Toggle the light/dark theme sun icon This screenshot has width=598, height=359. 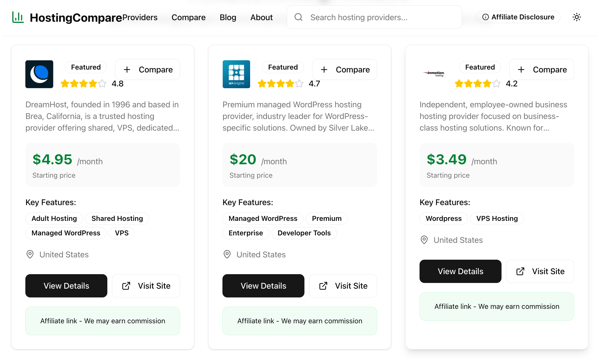click(x=577, y=17)
